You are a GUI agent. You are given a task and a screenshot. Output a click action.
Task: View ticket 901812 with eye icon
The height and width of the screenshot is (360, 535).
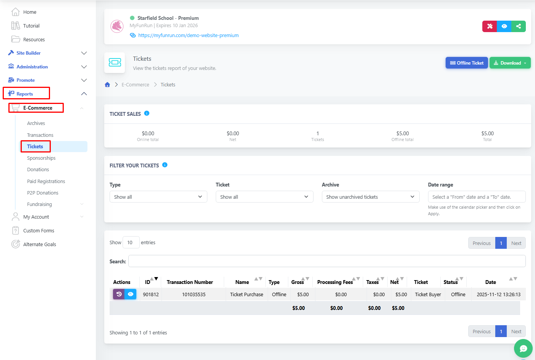pyautogui.click(x=131, y=294)
